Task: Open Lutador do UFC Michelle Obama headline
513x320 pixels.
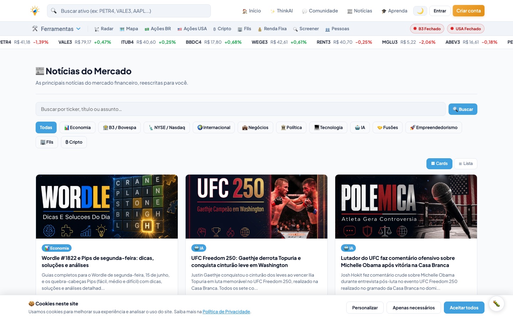Action: point(398,262)
